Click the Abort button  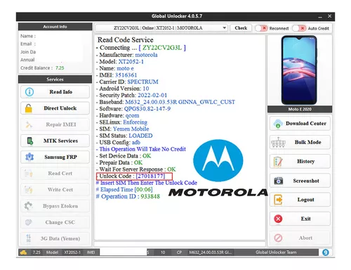pos(300,238)
